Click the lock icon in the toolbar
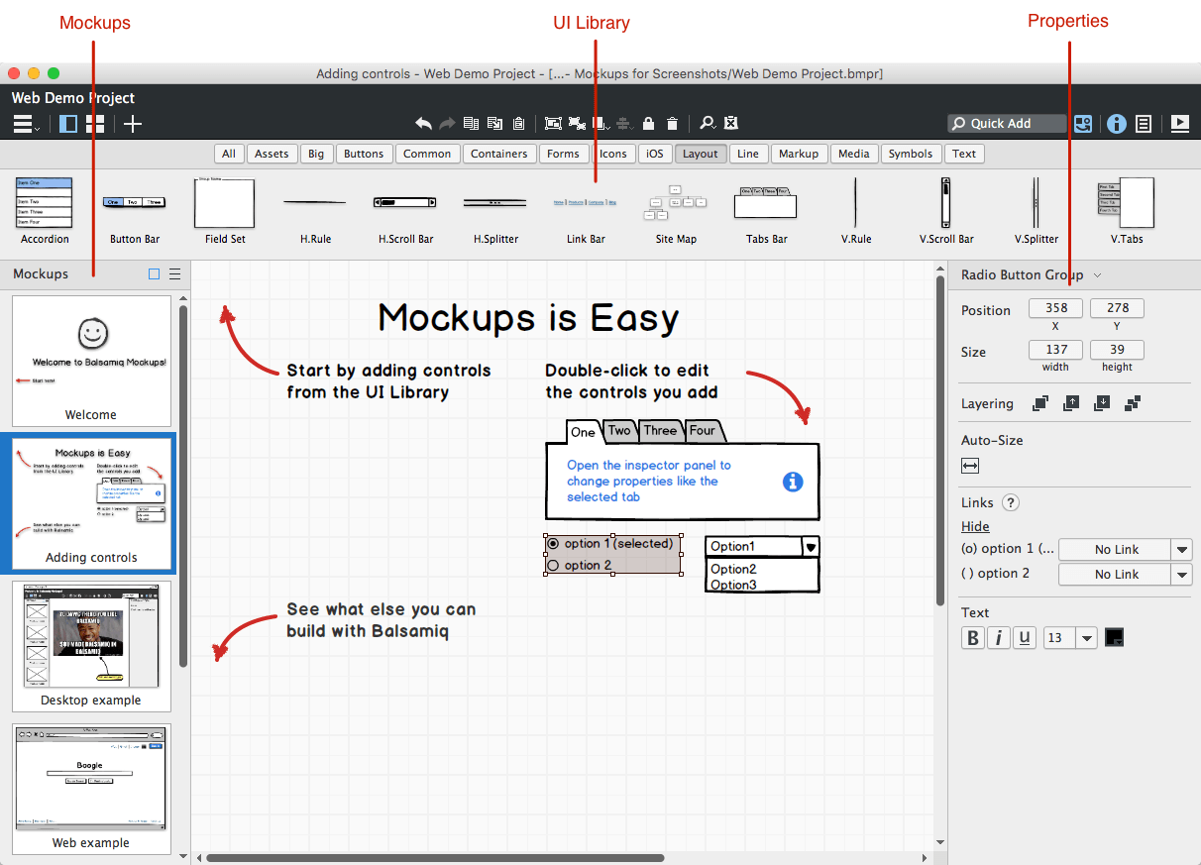This screenshot has height=865, width=1201. tap(648, 124)
